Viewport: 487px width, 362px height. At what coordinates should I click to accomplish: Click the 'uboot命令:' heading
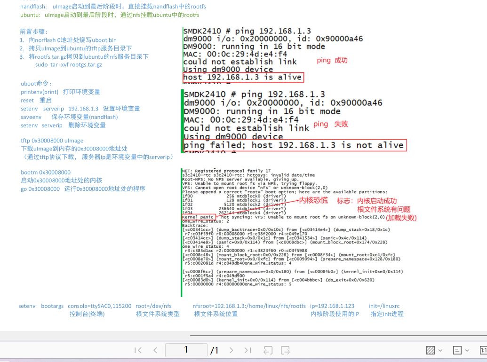click(x=36, y=83)
